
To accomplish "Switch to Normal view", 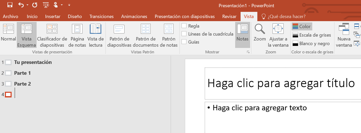I will (x=9, y=33).
